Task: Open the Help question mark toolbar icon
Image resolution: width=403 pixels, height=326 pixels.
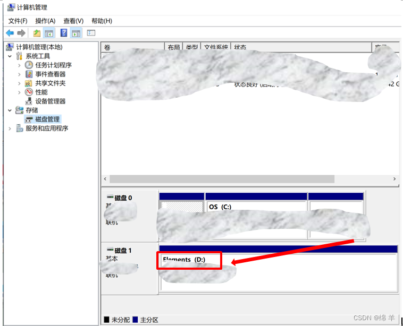Action: pos(64,33)
